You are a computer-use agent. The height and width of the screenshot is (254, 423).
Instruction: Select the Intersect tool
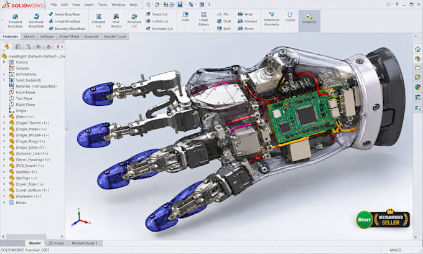pos(248,21)
